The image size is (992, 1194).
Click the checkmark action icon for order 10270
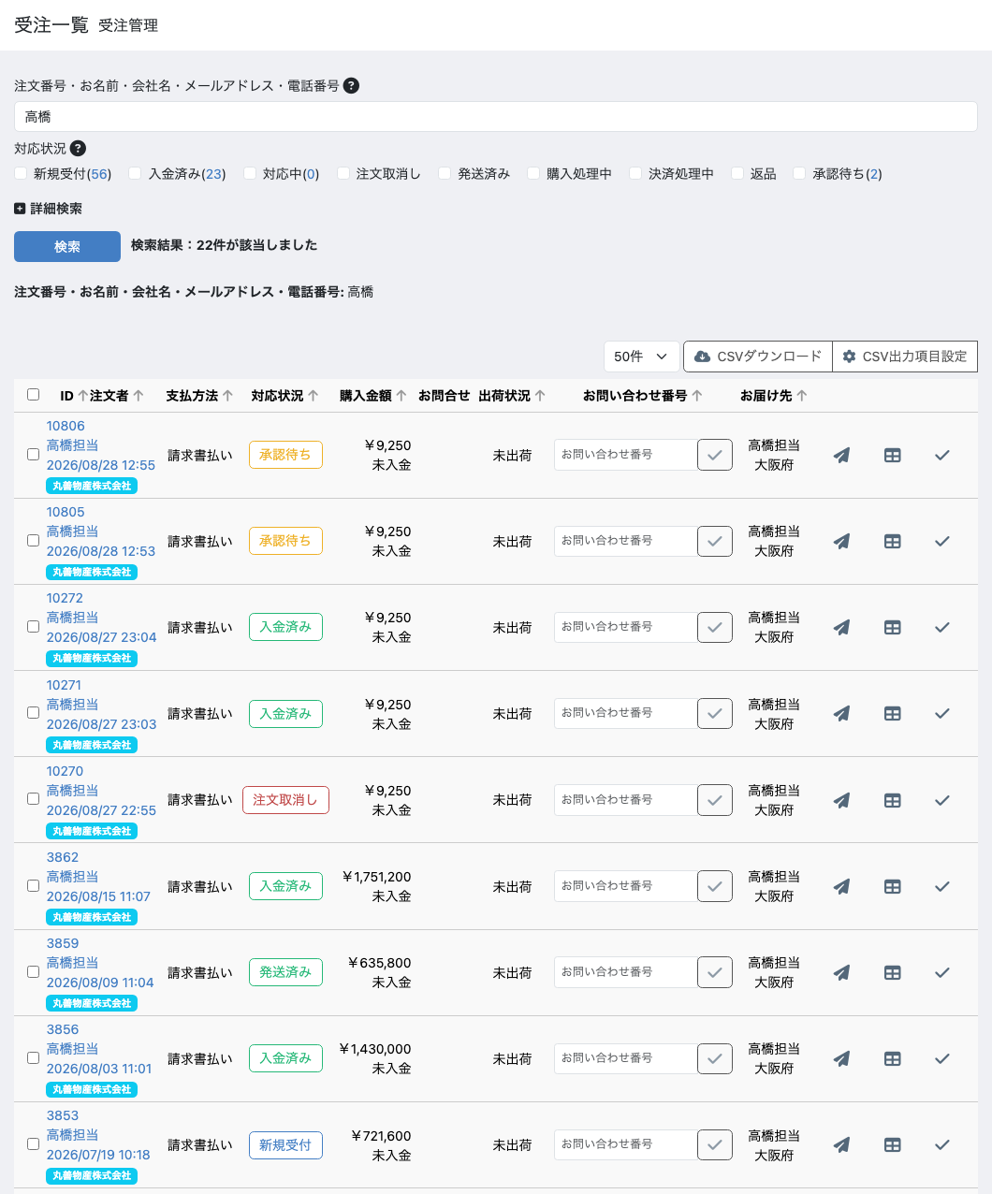pos(942,800)
